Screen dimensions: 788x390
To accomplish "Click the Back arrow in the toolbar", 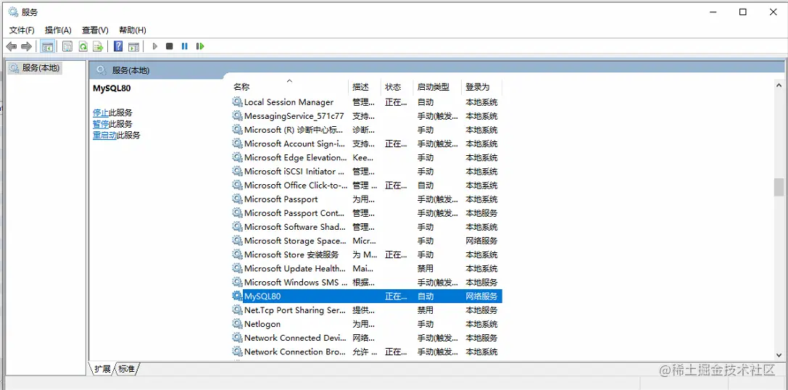I will pyautogui.click(x=11, y=46).
